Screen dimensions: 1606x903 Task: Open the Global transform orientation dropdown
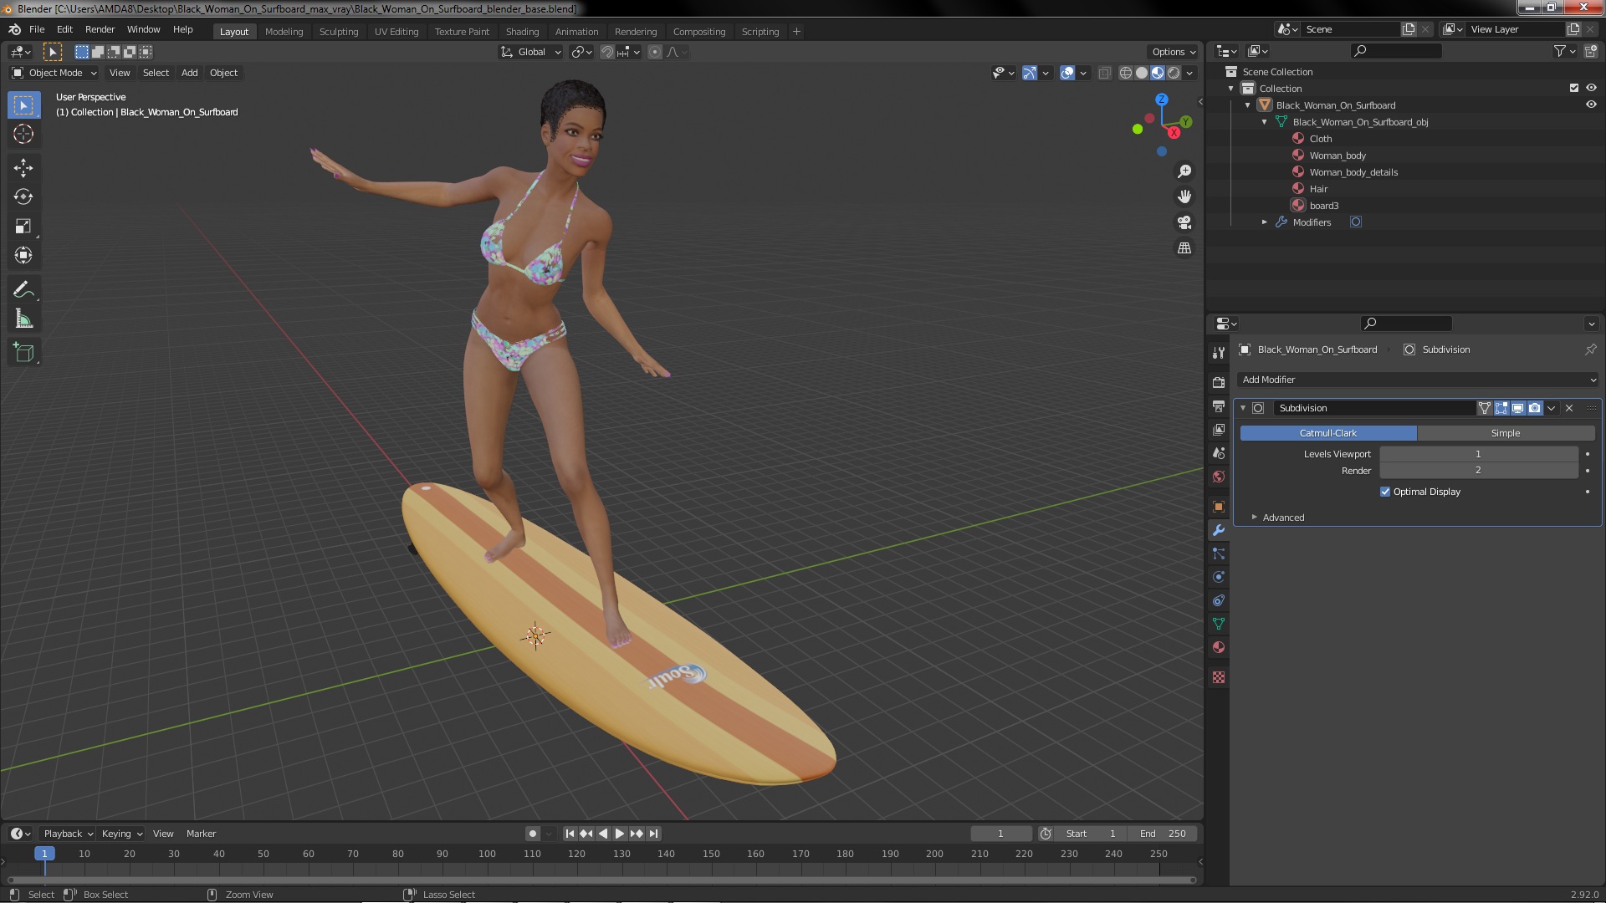[531, 52]
